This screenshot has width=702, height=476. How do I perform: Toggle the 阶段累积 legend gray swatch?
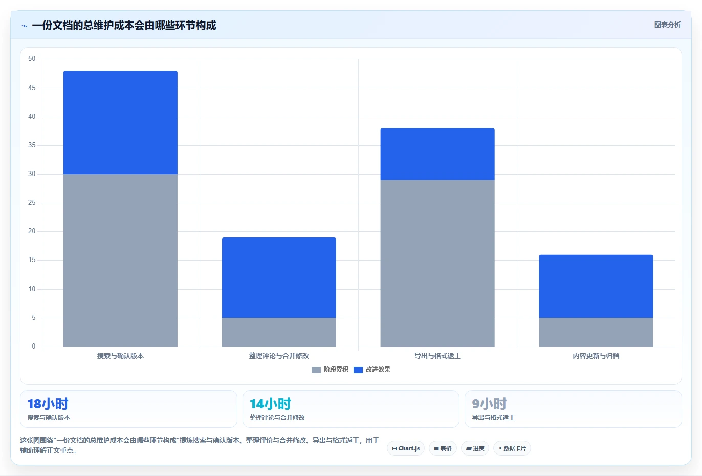pos(316,370)
